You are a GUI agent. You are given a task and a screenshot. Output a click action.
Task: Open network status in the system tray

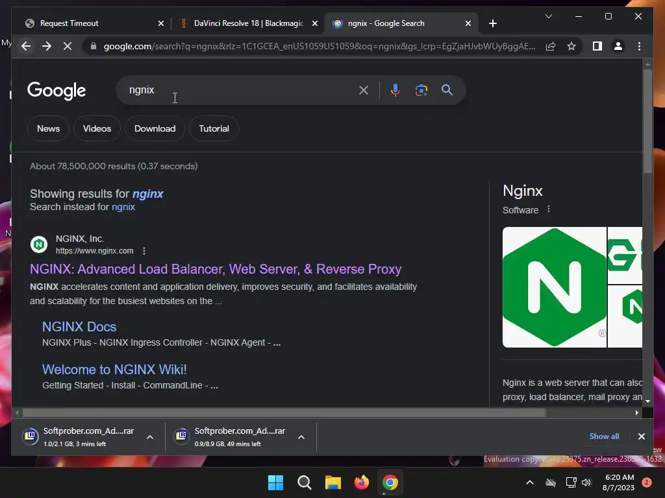pos(571,482)
